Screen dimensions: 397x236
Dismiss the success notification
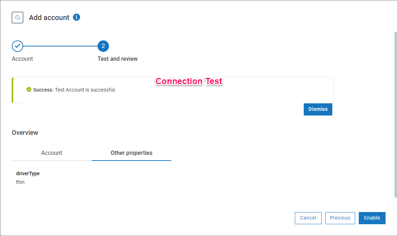[318, 109]
